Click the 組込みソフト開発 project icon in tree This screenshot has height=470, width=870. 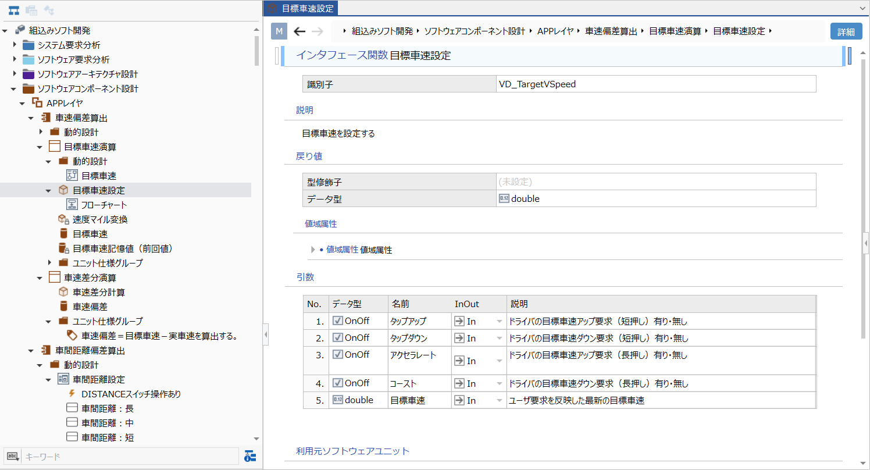(x=20, y=30)
